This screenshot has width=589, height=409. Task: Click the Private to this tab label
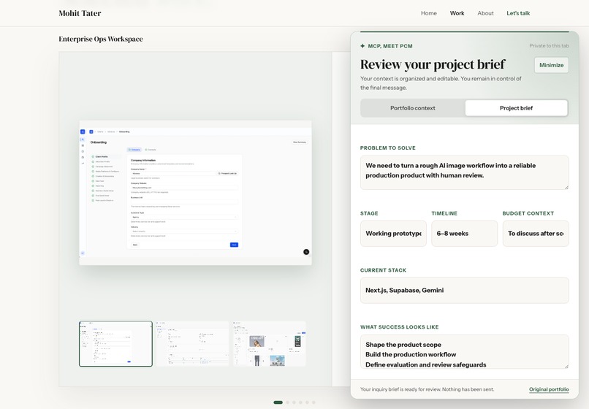click(549, 46)
